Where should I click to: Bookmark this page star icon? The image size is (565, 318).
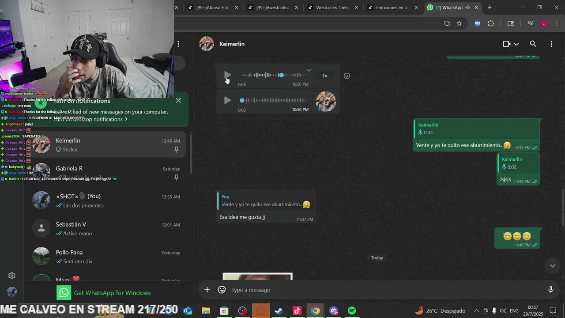(459, 23)
